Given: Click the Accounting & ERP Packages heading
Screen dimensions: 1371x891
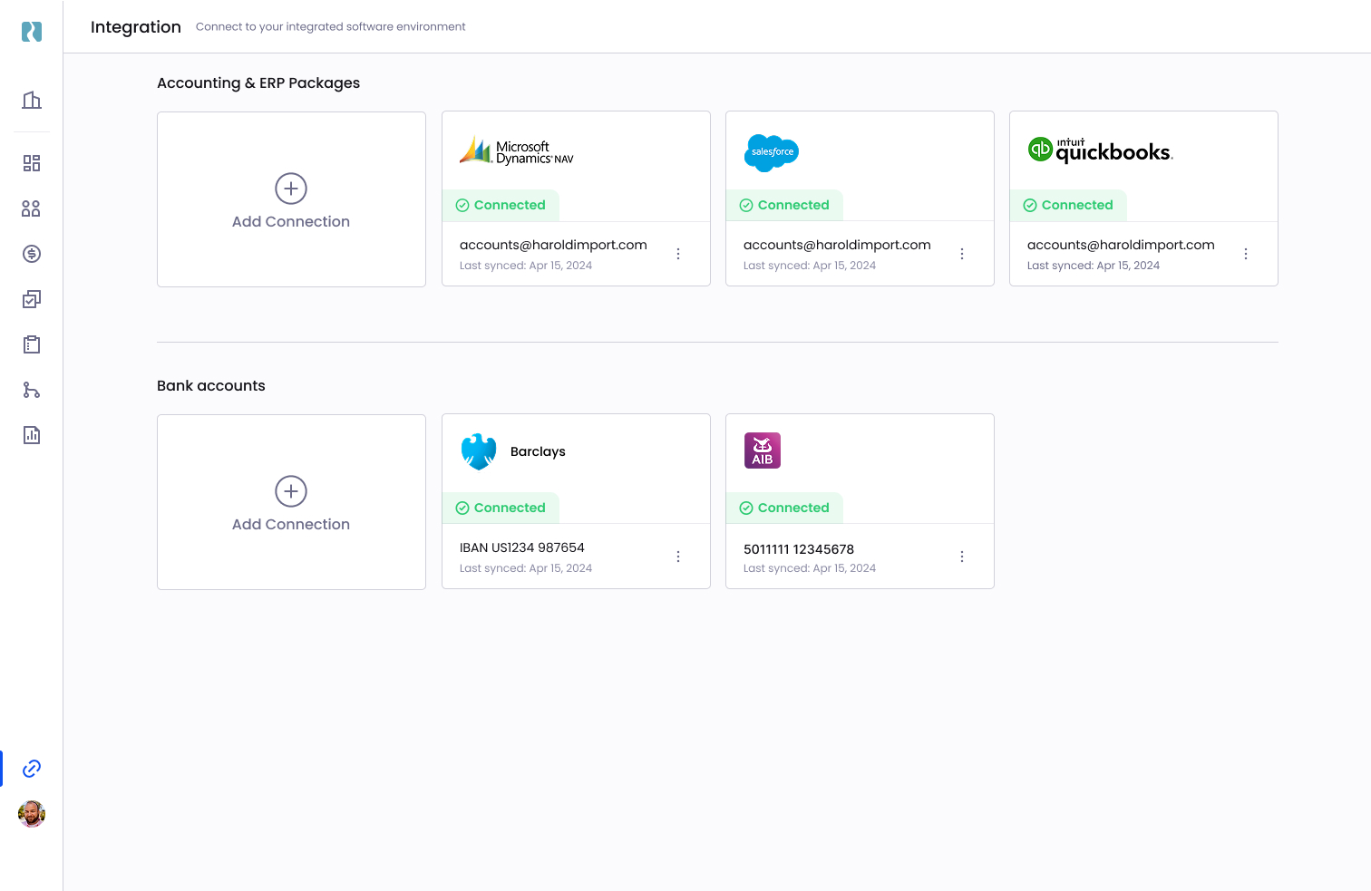Looking at the screenshot, I should [258, 82].
